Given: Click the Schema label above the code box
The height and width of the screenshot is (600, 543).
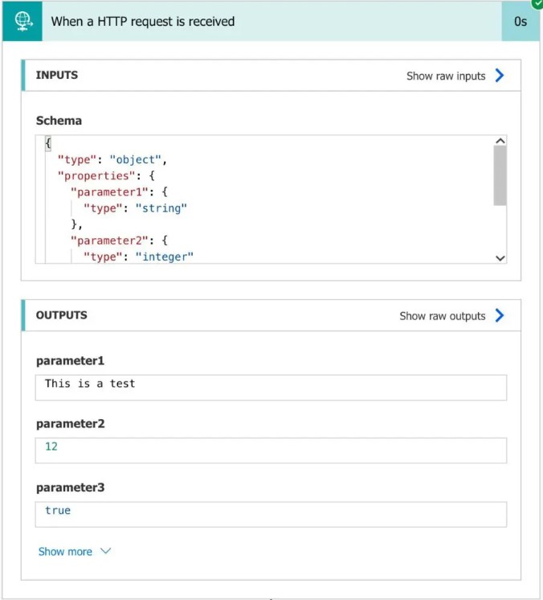Looking at the screenshot, I should [59, 121].
